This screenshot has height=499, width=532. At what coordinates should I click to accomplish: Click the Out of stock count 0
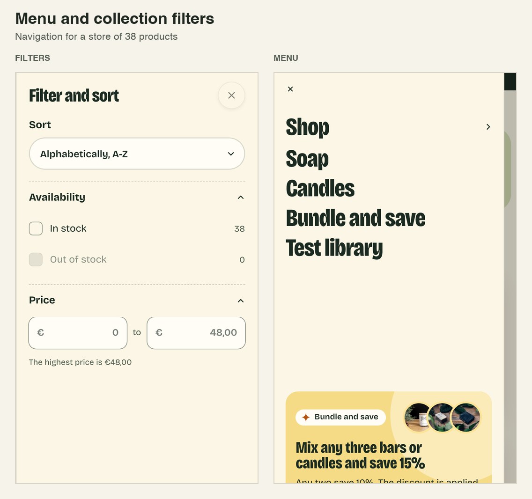point(242,260)
